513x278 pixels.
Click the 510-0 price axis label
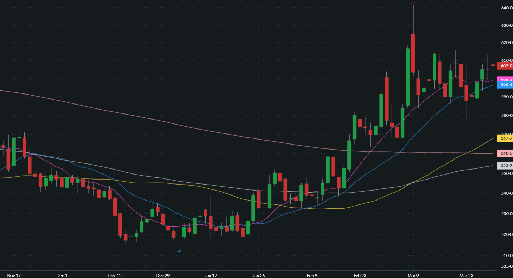tap(507, 256)
